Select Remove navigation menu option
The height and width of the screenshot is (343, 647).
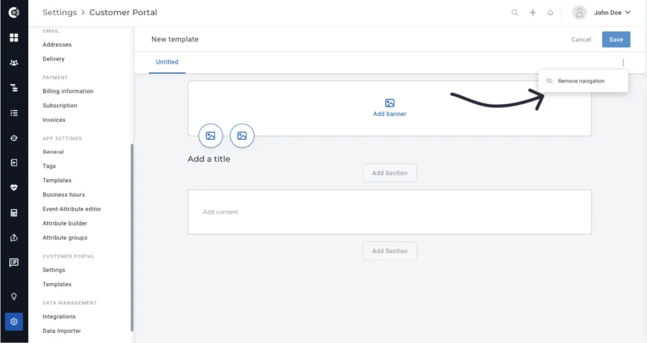click(583, 81)
